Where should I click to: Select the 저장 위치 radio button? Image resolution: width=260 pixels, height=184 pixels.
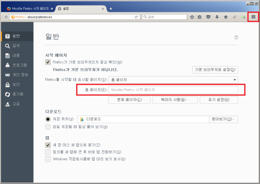pyautogui.click(x=48, y=119)
